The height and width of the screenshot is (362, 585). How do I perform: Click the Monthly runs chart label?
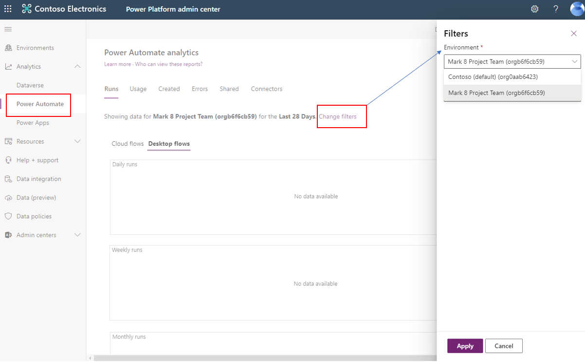point(129,337)
